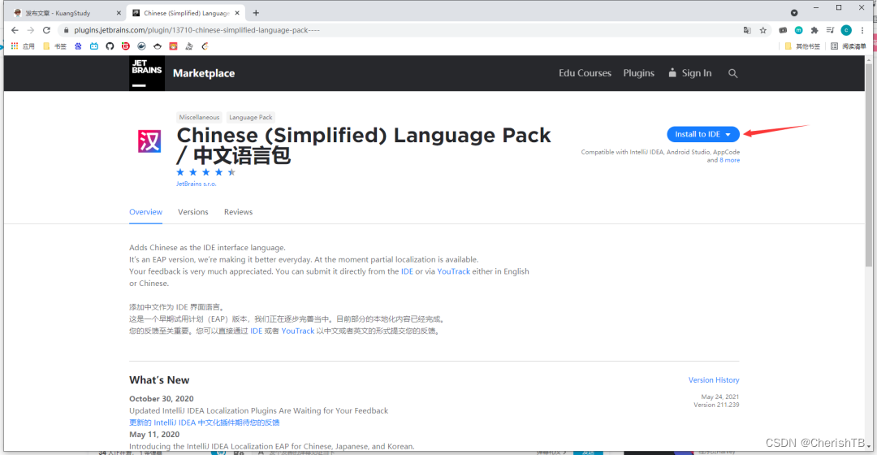Go back with the browser back arrow
This screenshot has height=455, width=877.
[x=15, y=30]
